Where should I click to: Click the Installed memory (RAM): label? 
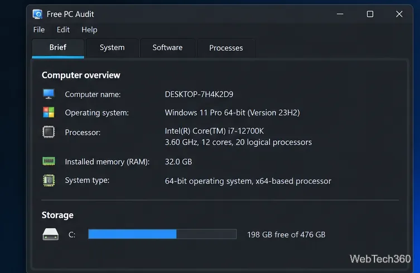107,162
